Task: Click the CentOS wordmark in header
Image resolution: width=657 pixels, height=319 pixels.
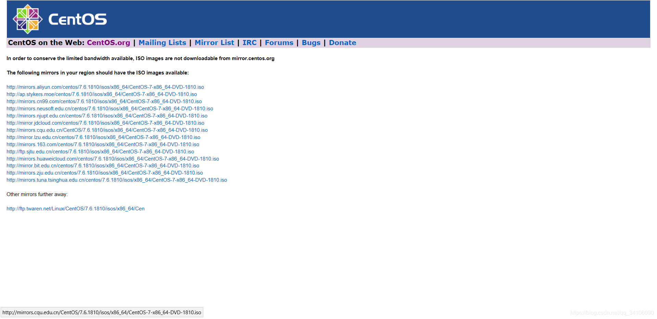Action: (78, 19)
